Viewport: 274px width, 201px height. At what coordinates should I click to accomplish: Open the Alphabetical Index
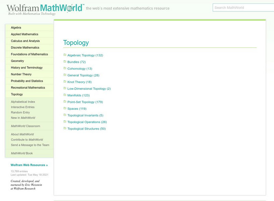click(23, 102)
